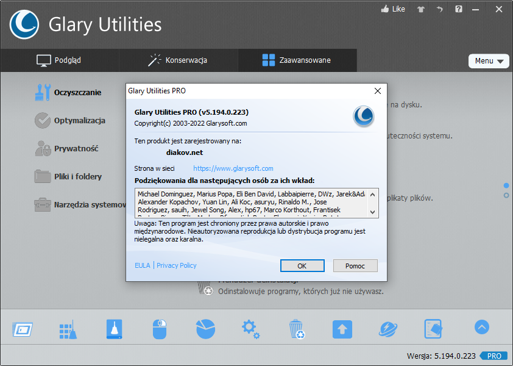The width and height of the screenshot is (513, 366).
Task: Close the Glary Utilities PRO dialog
Action: (x=378, y=91)
